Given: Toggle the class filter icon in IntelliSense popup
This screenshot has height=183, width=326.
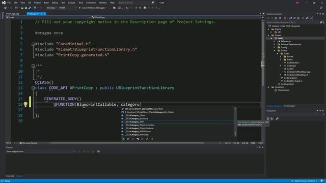Looking at the screenshot, I should point(138,139).
